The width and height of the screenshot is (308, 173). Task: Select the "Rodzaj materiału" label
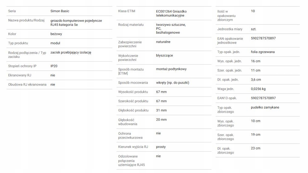[x=131, y=25]
